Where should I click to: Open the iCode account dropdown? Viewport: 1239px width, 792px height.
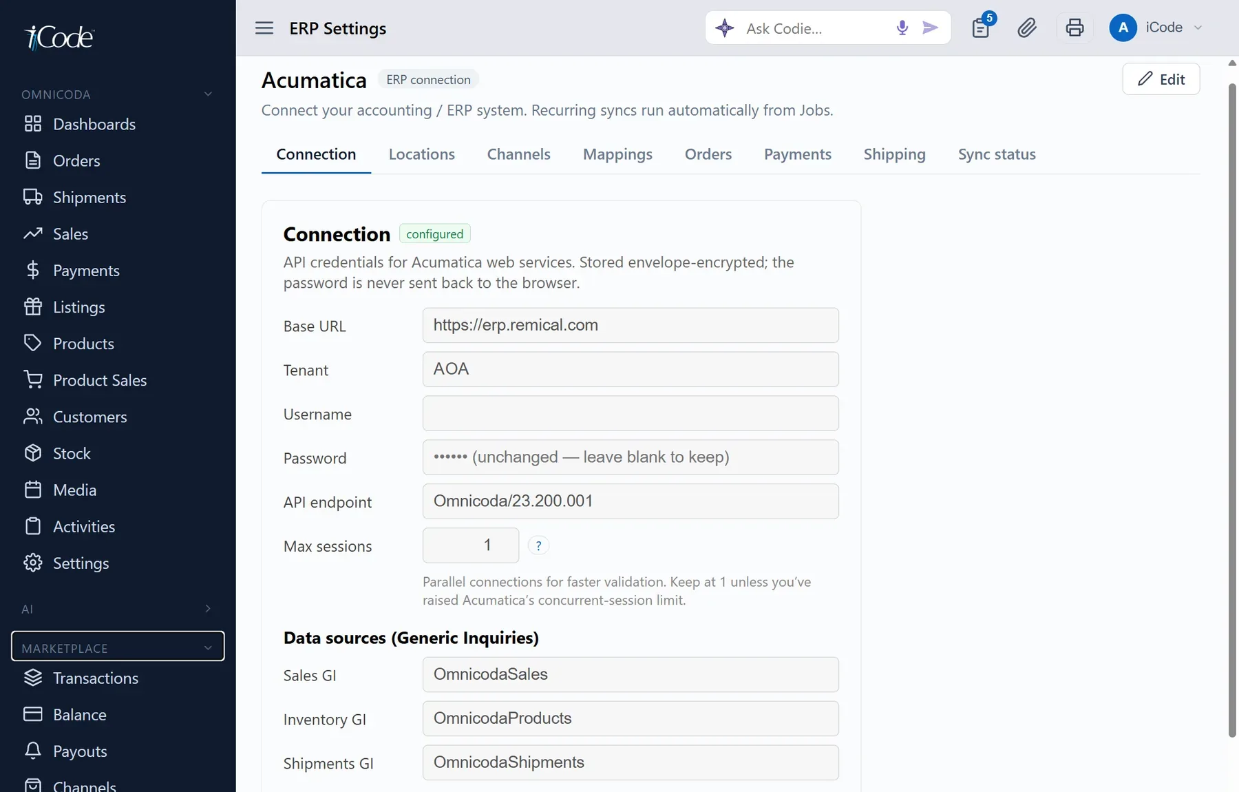(1174, 28)
